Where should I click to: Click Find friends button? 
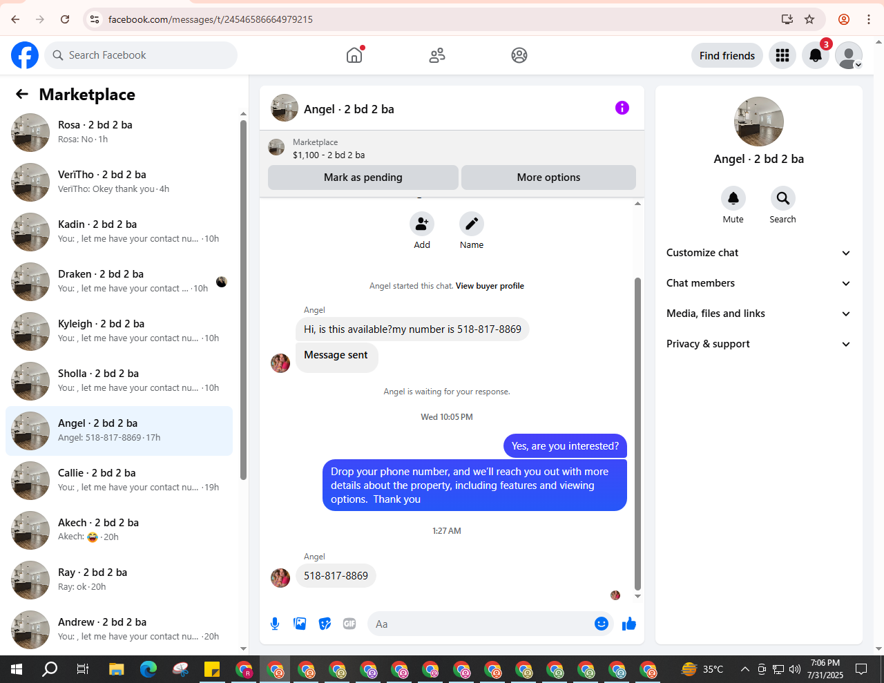pyautogui.click(x=727, y=56)
